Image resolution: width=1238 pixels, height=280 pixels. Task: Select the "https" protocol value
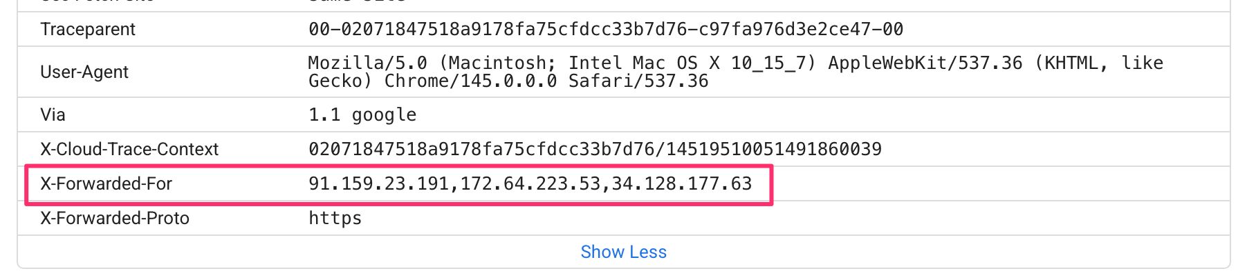click(335, 218)
